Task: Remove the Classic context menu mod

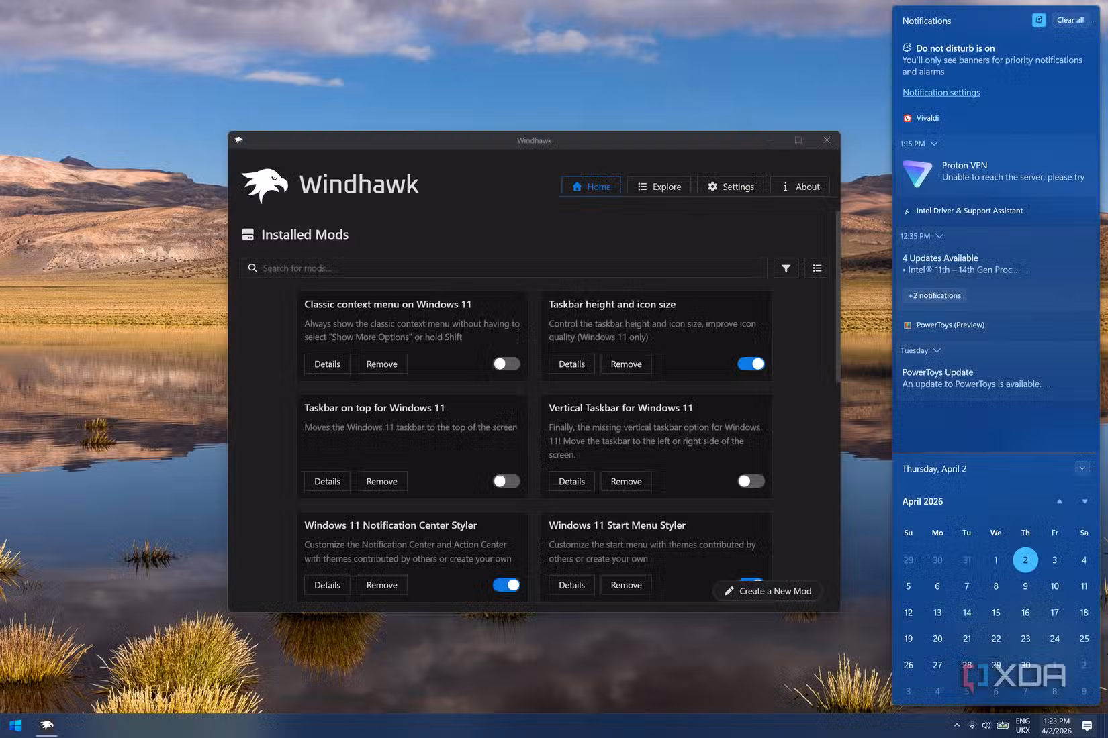Action: (x=381, y=364)
